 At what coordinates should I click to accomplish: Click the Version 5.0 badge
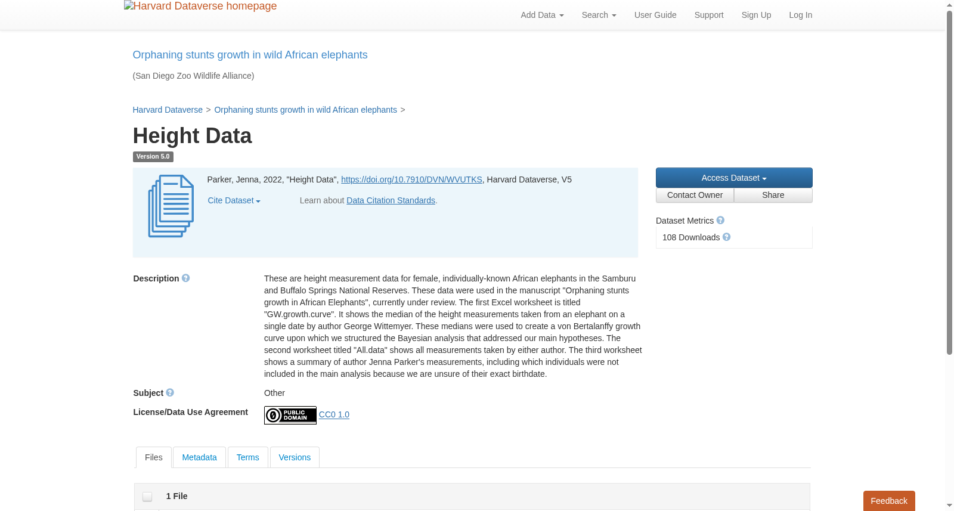point(153,157)
